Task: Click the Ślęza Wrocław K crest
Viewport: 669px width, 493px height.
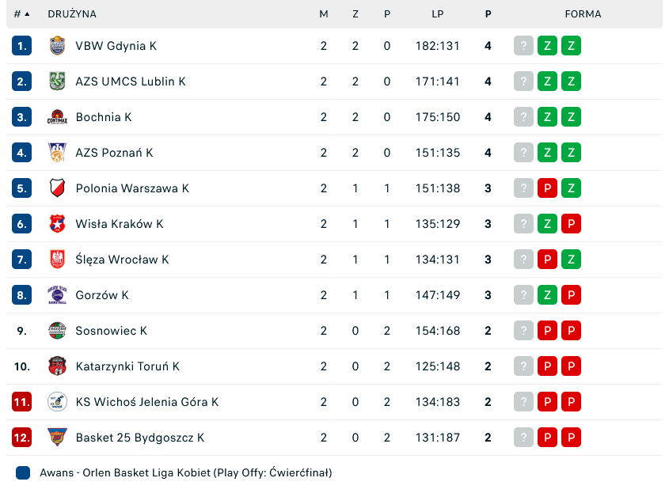Action: coord(57,260)
